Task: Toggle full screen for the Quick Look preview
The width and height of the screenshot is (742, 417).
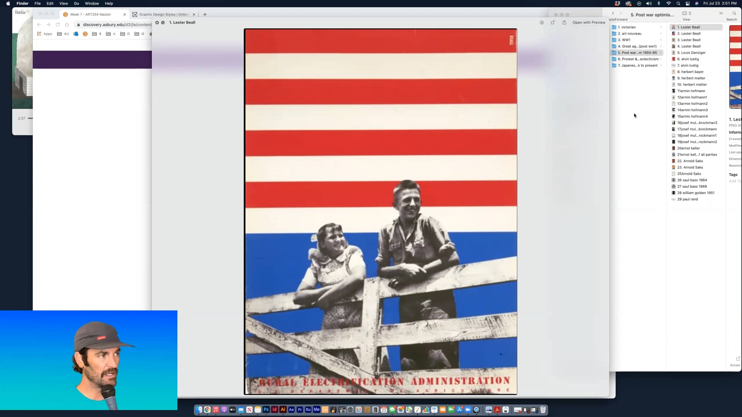Action: [x=553, y=22]
